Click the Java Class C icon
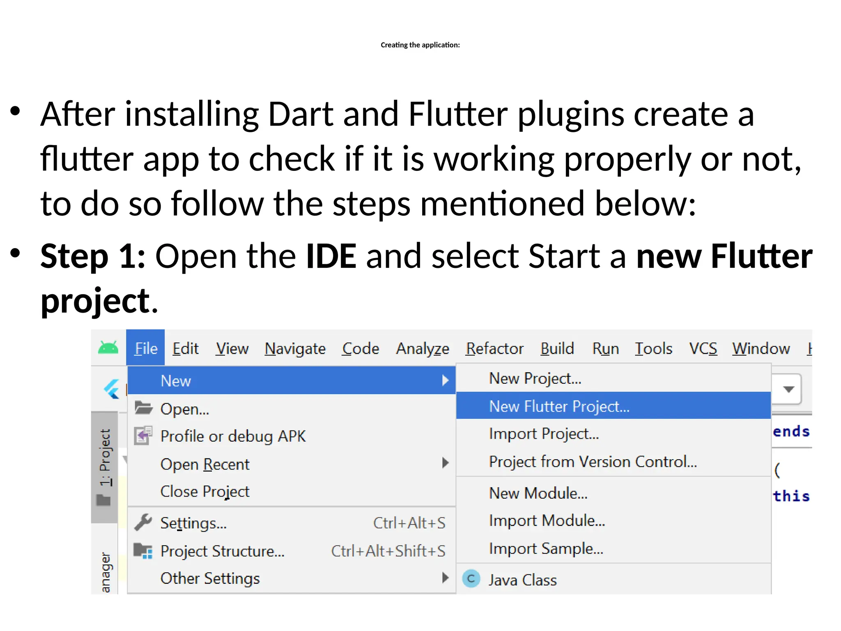 [471, 579]
